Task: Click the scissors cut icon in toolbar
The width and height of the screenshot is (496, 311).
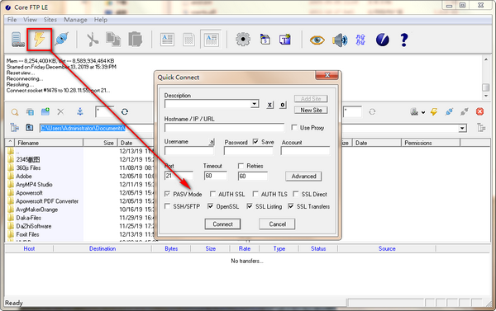Action: [x=93, y=40]
